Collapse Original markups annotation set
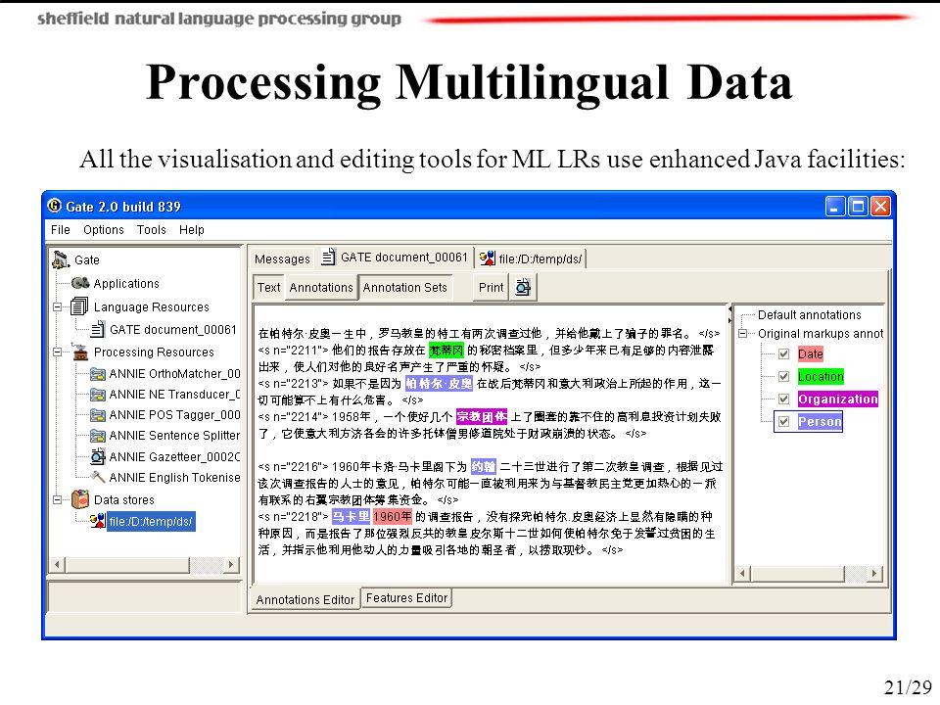This screenshot has width=940, height=705. [x=743, y=333]
